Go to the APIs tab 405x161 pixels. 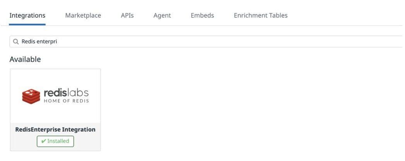(127, 15)
